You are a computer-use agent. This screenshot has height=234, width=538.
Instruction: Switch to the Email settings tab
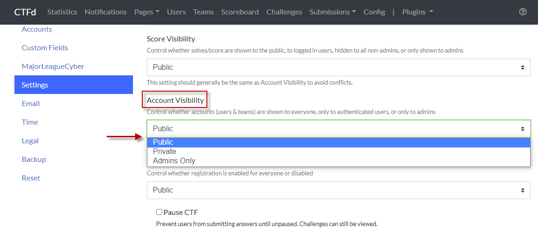tap(31, 104)
